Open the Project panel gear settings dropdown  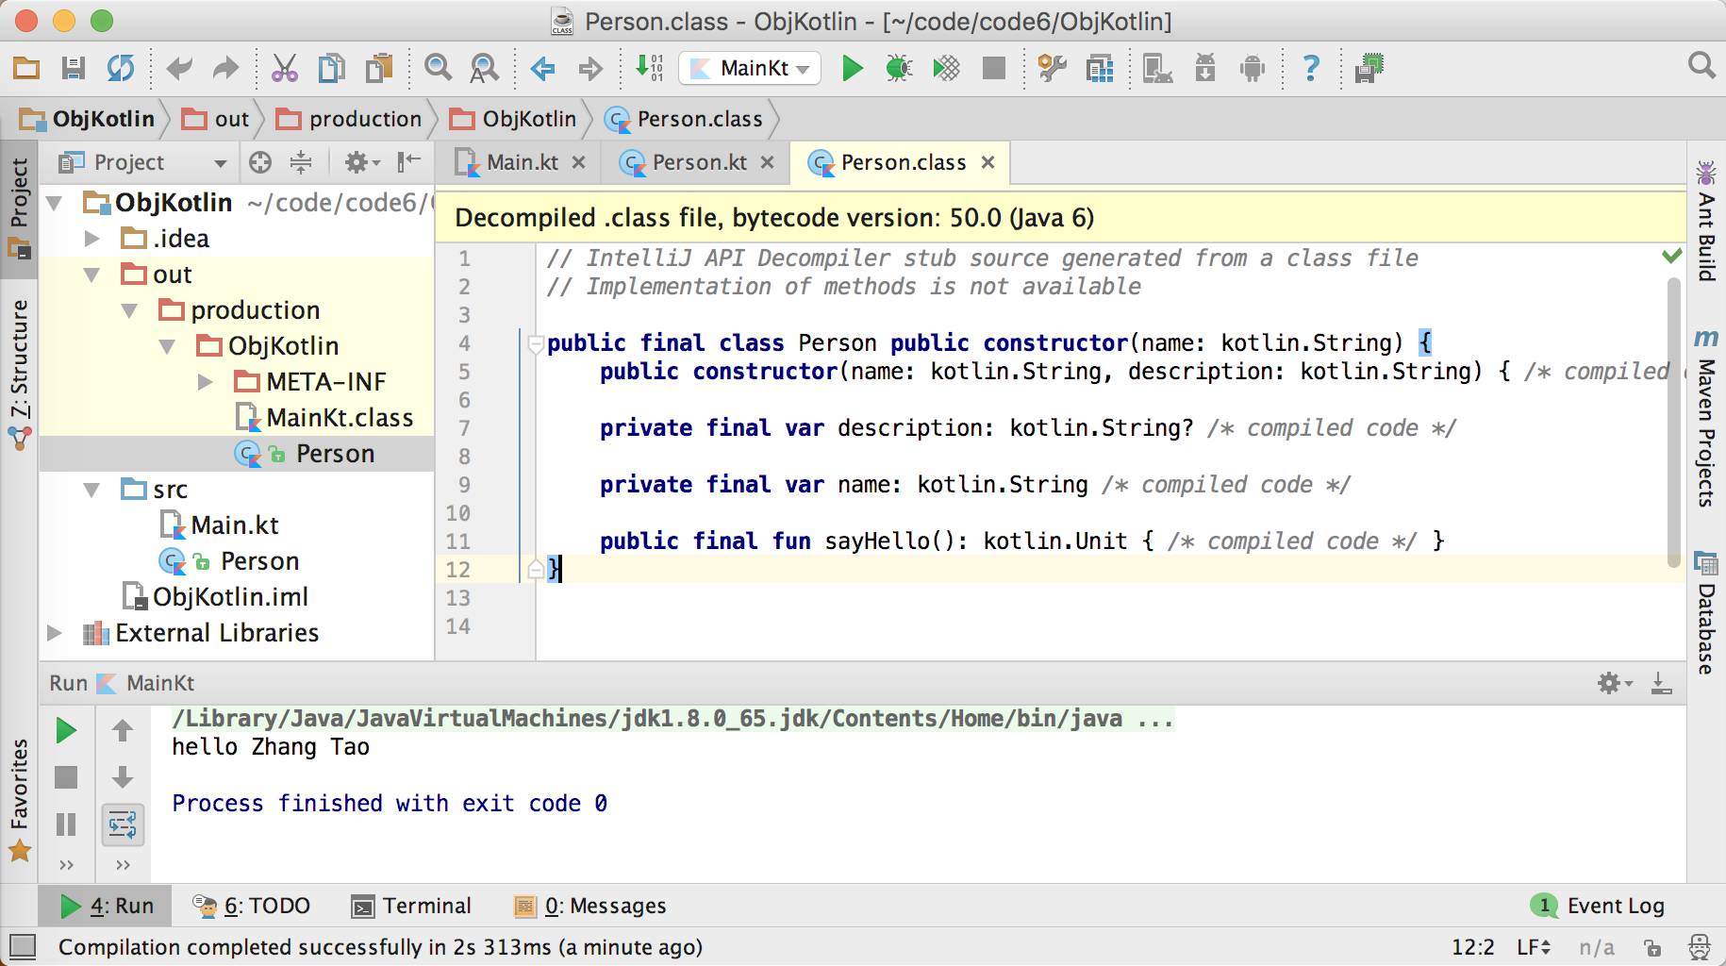pos(361,163)
